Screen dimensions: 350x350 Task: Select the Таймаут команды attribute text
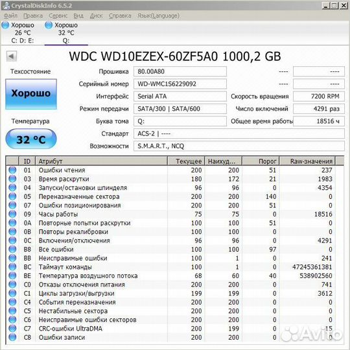click(65, 267)
